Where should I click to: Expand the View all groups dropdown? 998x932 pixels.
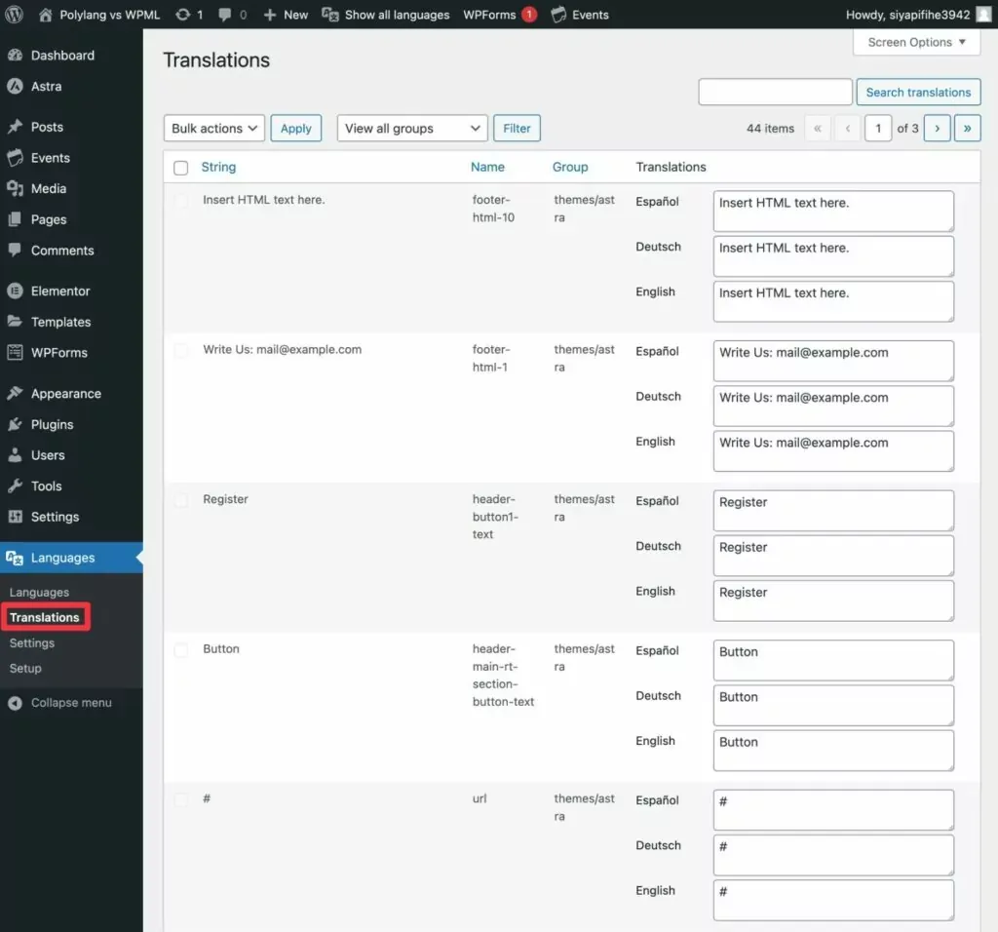coord(412,129)
